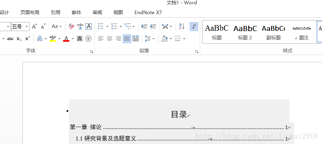Expand bullet list dropdown arrow
The image size is (322, 144).
pos(107,26)
